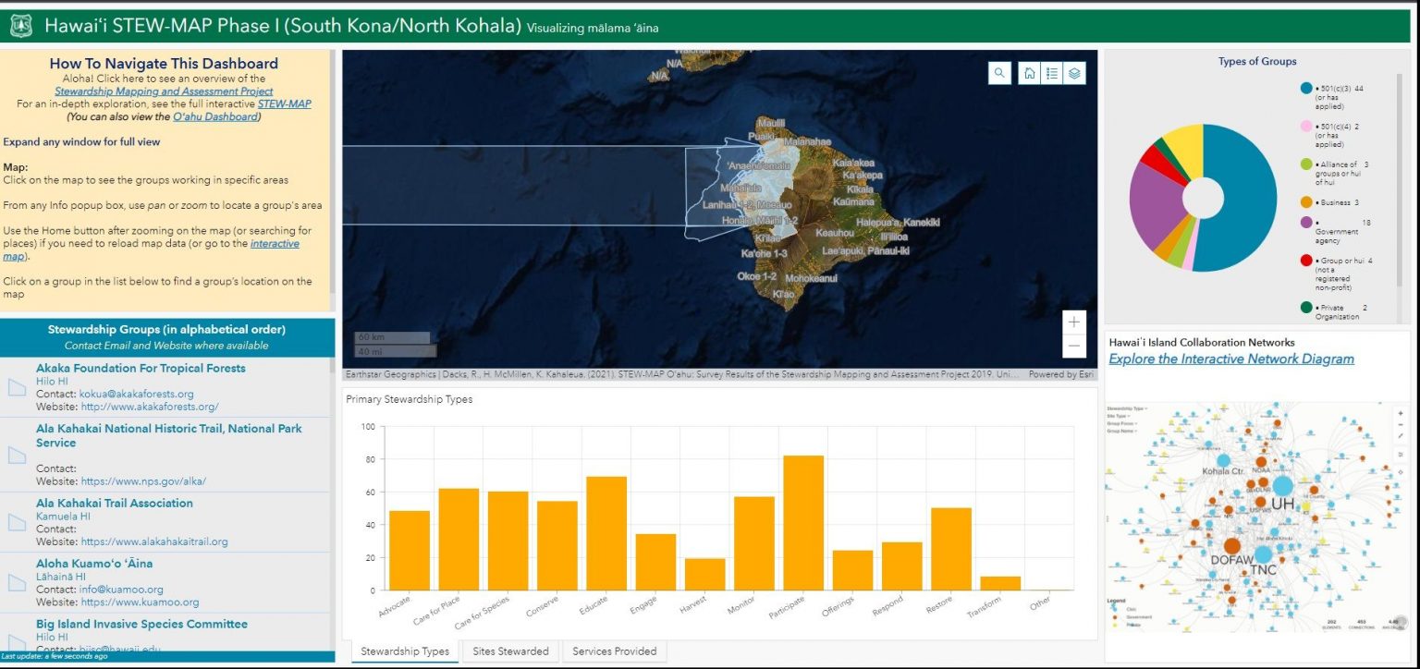Open the Services Provided tab
Screen dimensions: 1420x669
click(x=614, y=651)
